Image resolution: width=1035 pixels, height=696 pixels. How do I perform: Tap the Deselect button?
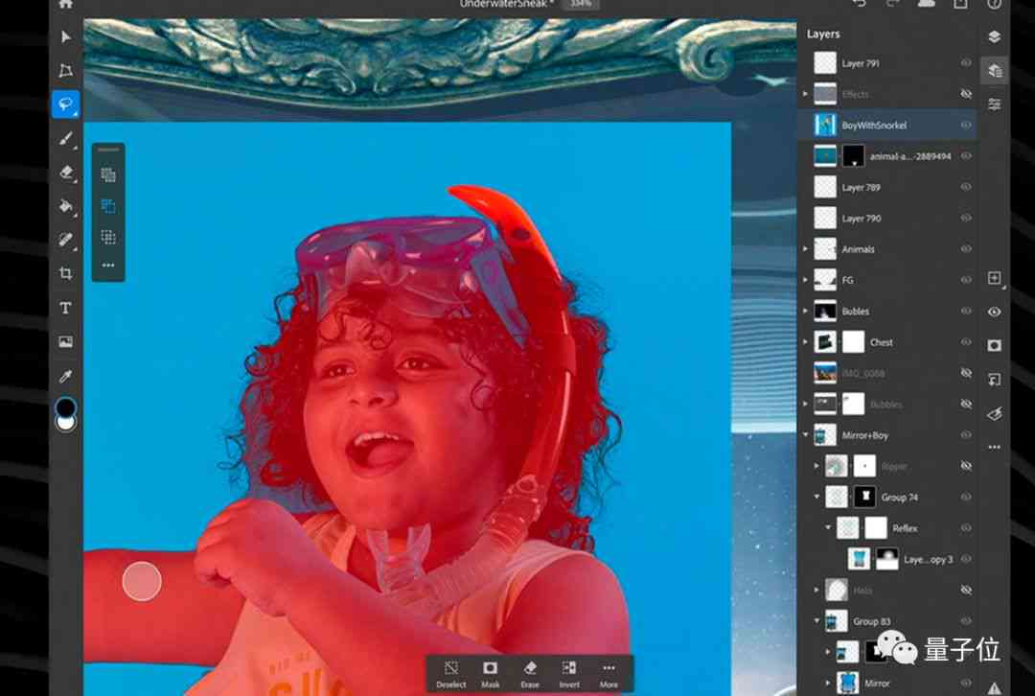click(450, 674)
